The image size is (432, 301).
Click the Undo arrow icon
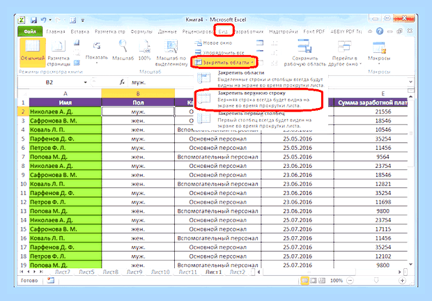pyautogui.click(x=43, y=20)
